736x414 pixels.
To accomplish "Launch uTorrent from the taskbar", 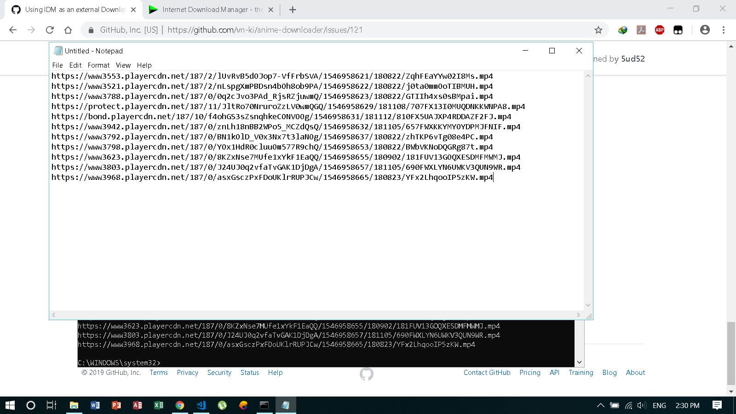I will tap(222, 405).
